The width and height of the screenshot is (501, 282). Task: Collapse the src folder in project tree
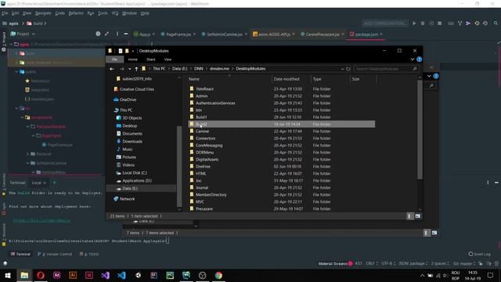click(x=16, y=108)
